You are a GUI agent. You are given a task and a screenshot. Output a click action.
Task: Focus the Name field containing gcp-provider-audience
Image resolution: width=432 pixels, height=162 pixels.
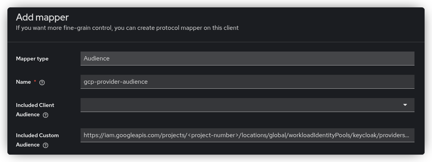[x=247, y=82]
